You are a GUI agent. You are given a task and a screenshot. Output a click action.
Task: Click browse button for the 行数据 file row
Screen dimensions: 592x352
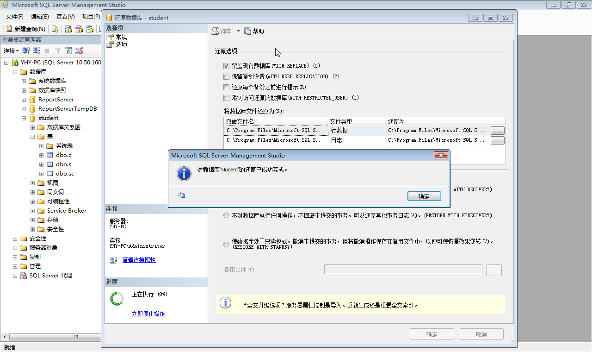pyautogui.click(x=498, y=131)
